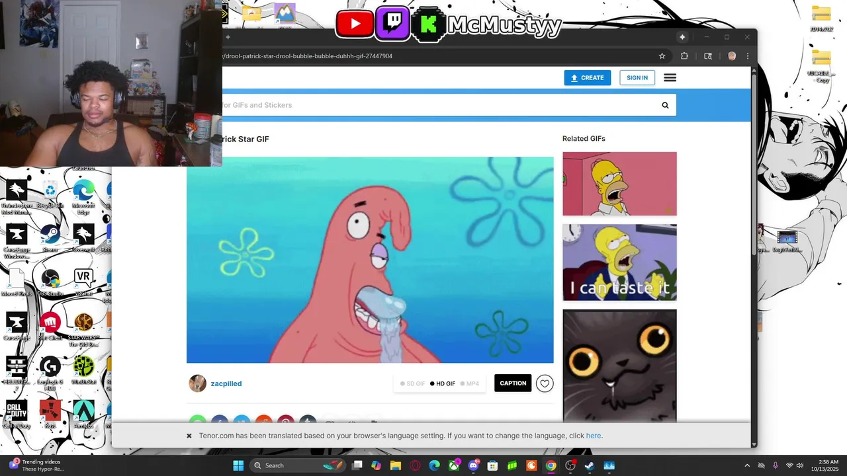This screenshot has height=476, width=847.
Task: Favorite the GIF with heart icon
Action: [x=545, y=383]
